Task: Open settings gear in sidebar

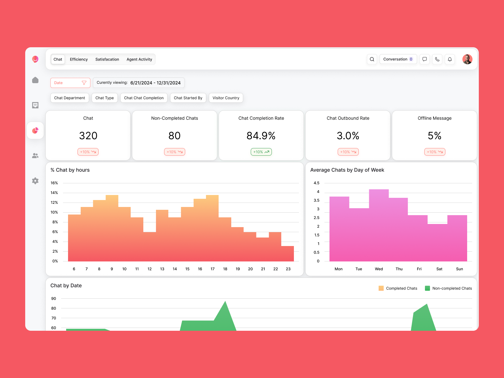Action: [35, 181]
